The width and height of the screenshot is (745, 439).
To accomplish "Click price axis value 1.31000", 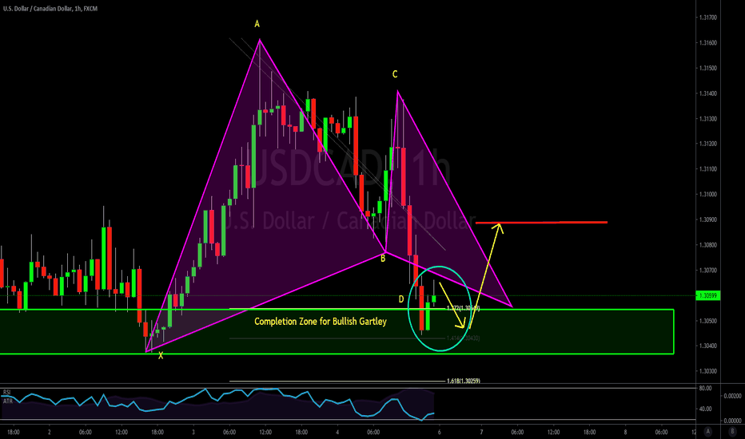I will [707, 195].
